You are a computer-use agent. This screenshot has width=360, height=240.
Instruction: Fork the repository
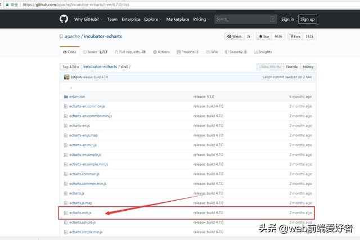[x=295, y=37]
